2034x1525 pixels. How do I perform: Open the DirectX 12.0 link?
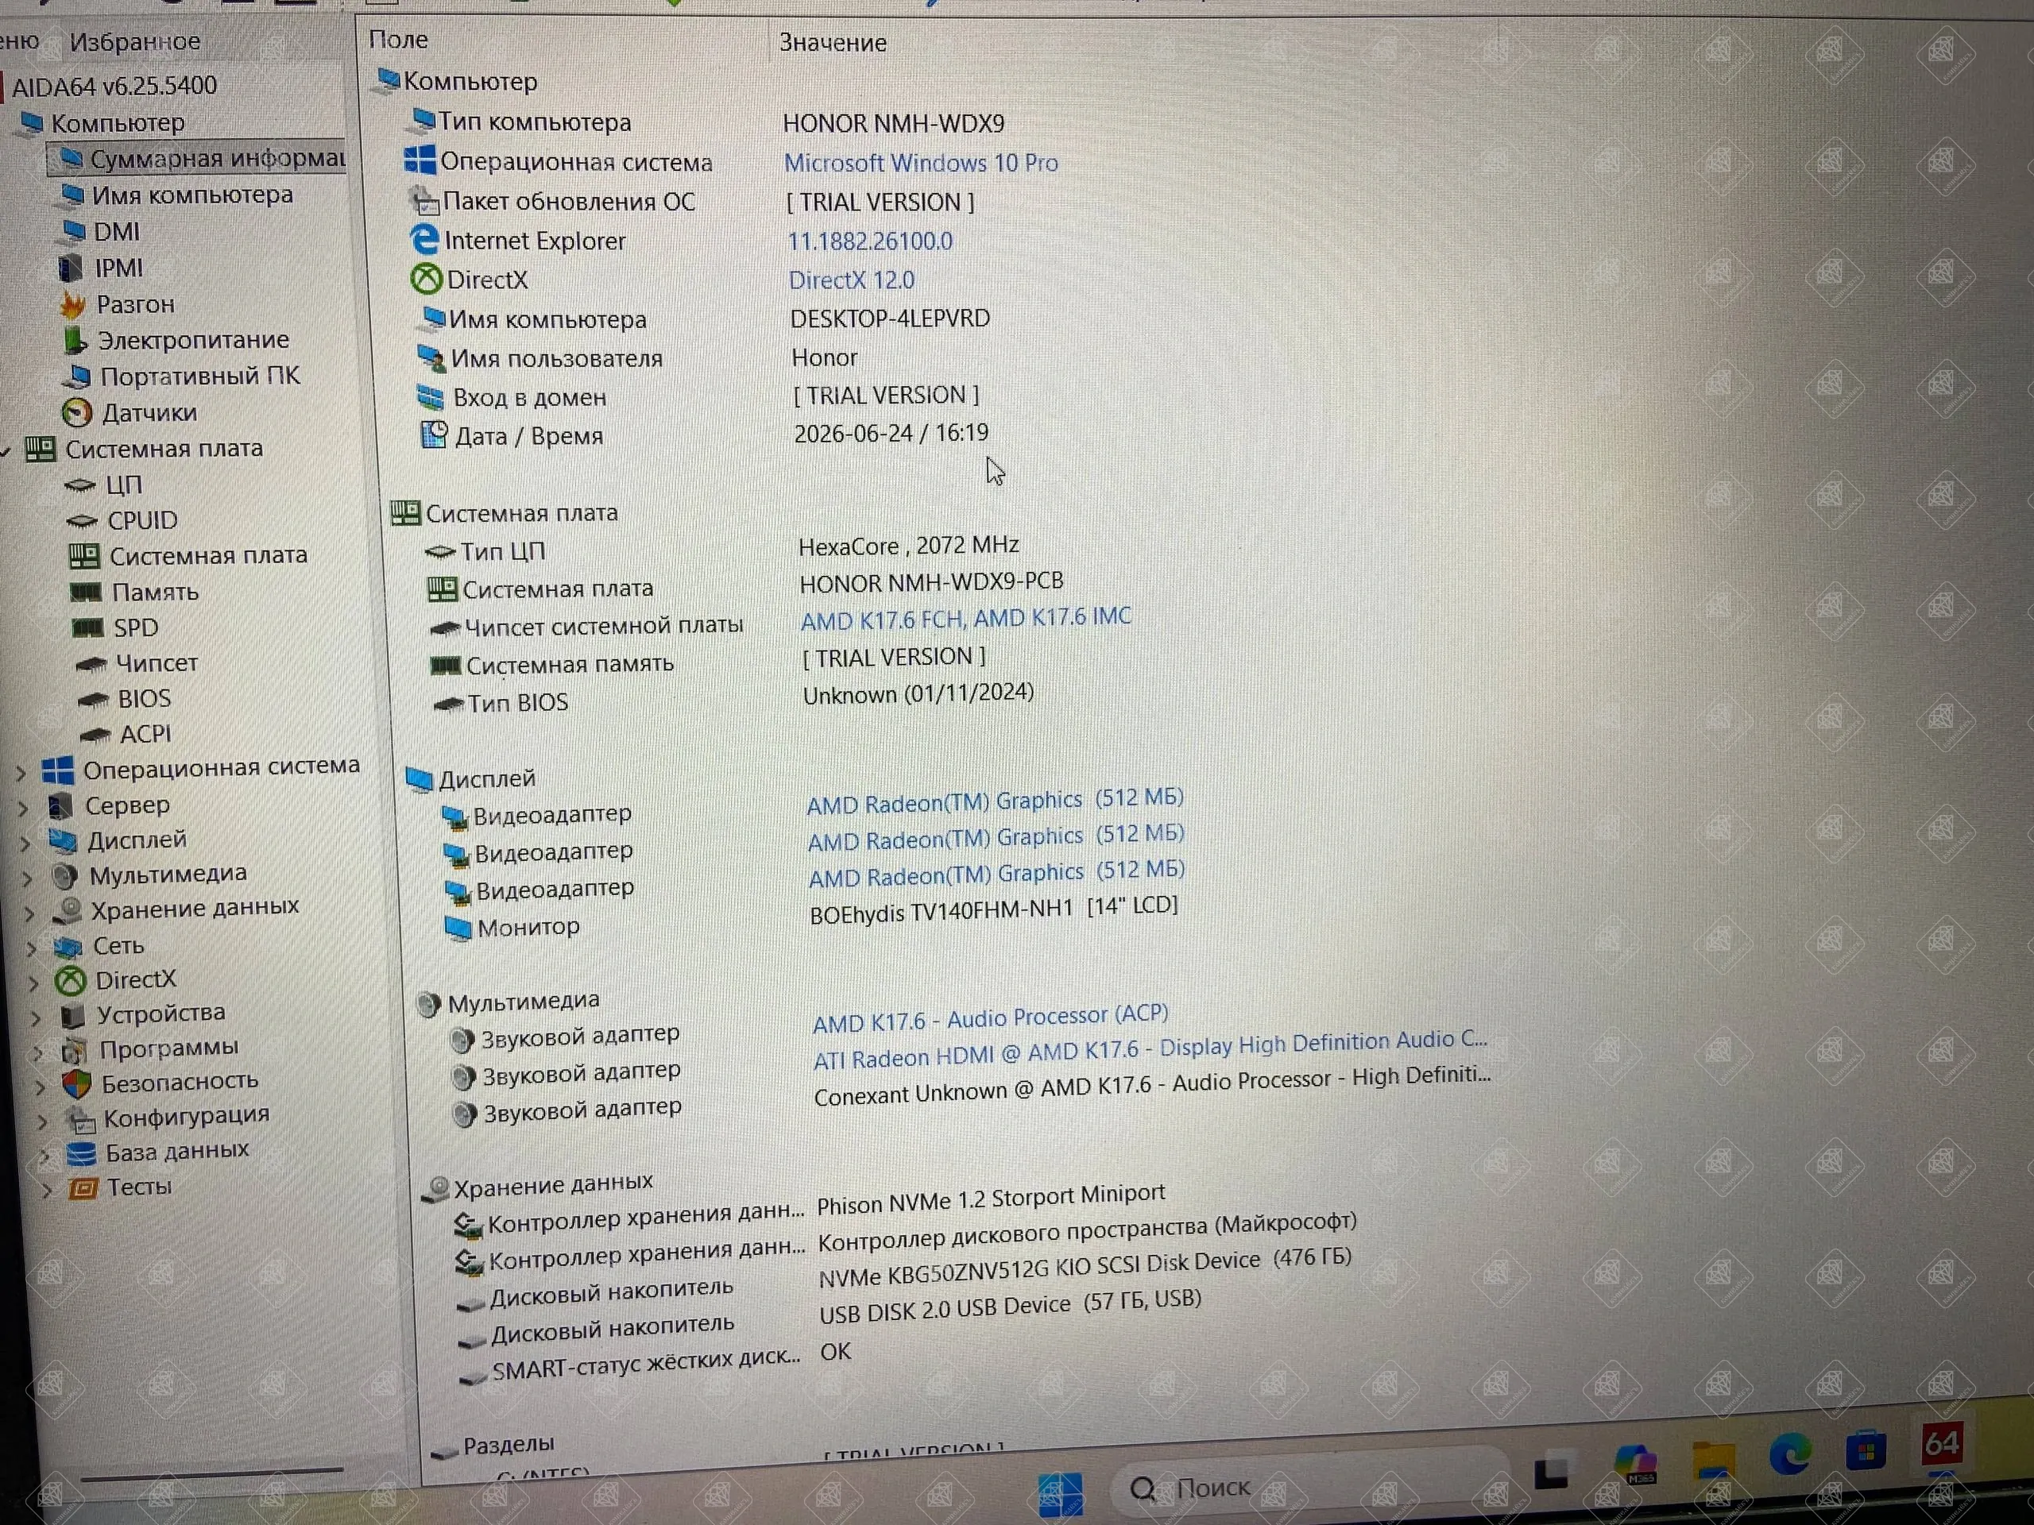852,280
